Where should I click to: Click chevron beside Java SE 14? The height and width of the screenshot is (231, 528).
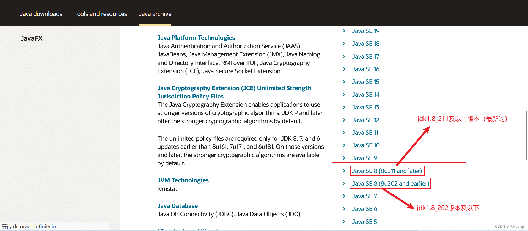tap(344, 94)
